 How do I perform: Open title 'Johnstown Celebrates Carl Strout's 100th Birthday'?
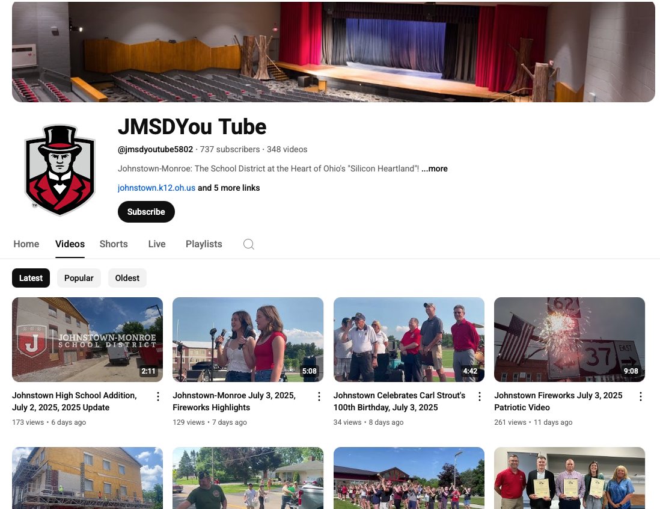pyautogui.click(x=400, y=401)
